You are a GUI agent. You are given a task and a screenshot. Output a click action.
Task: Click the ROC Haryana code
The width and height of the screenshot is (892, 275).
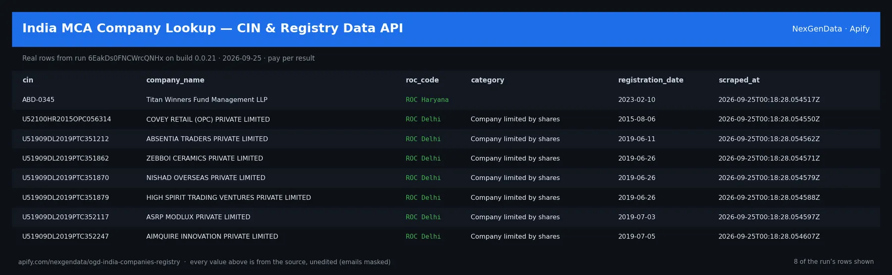[427, 100]
